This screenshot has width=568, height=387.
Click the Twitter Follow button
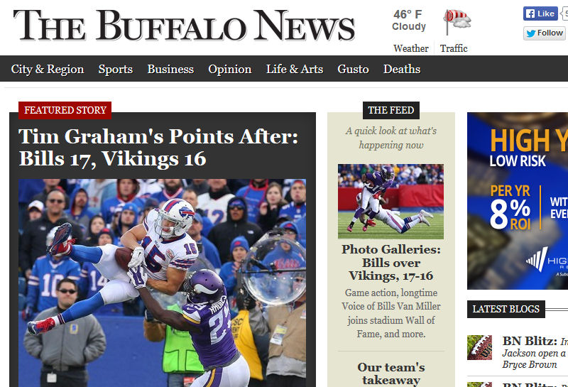545,33
